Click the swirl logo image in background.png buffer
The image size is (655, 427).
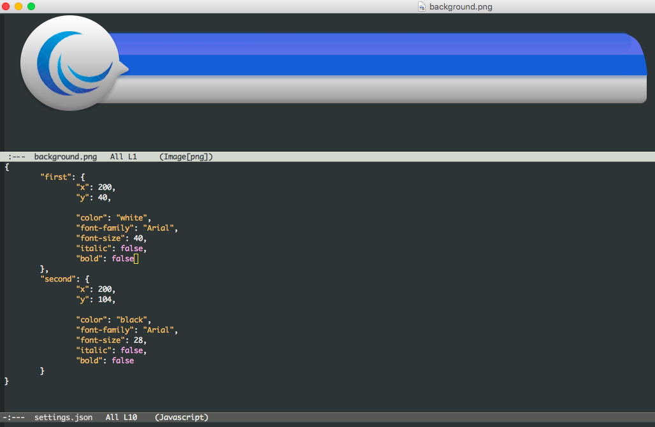(75, 63)
